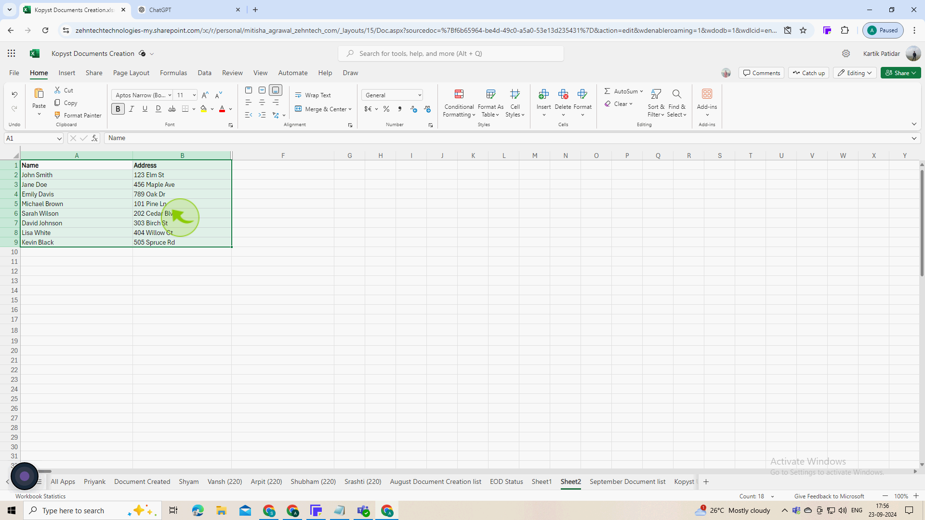
Task: Open Cell Styles gallery
Action: (x=515, y=103)
